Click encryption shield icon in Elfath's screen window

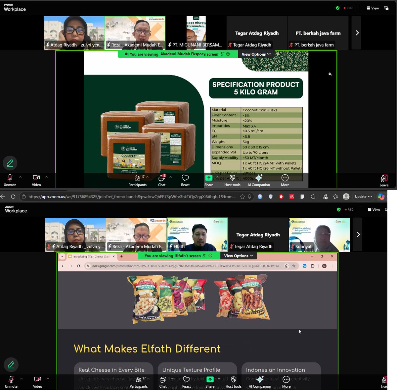coord(338,209)
